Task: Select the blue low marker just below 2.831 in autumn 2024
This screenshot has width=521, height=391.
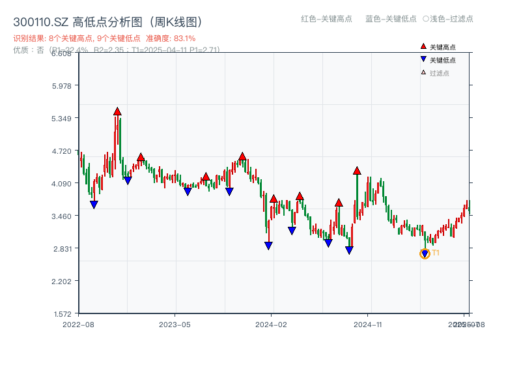Action: tap(349, 250)
